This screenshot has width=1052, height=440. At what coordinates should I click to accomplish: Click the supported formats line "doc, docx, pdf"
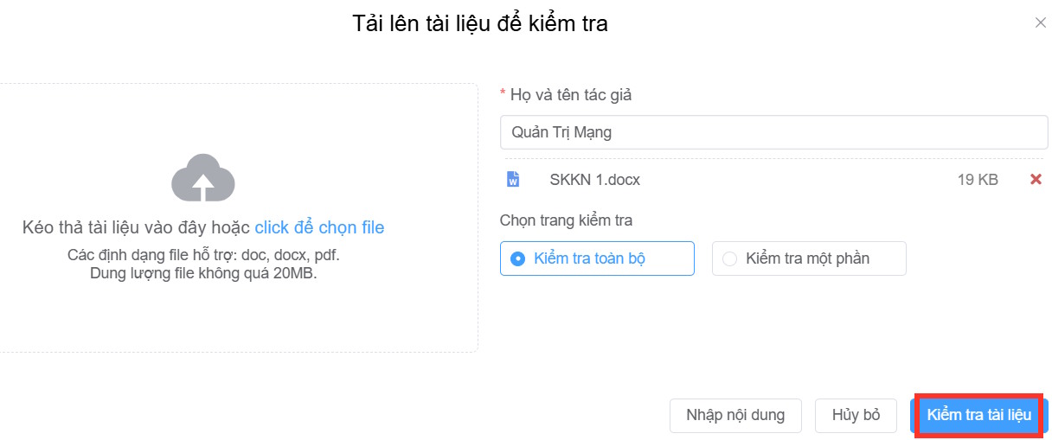[203, 257]
